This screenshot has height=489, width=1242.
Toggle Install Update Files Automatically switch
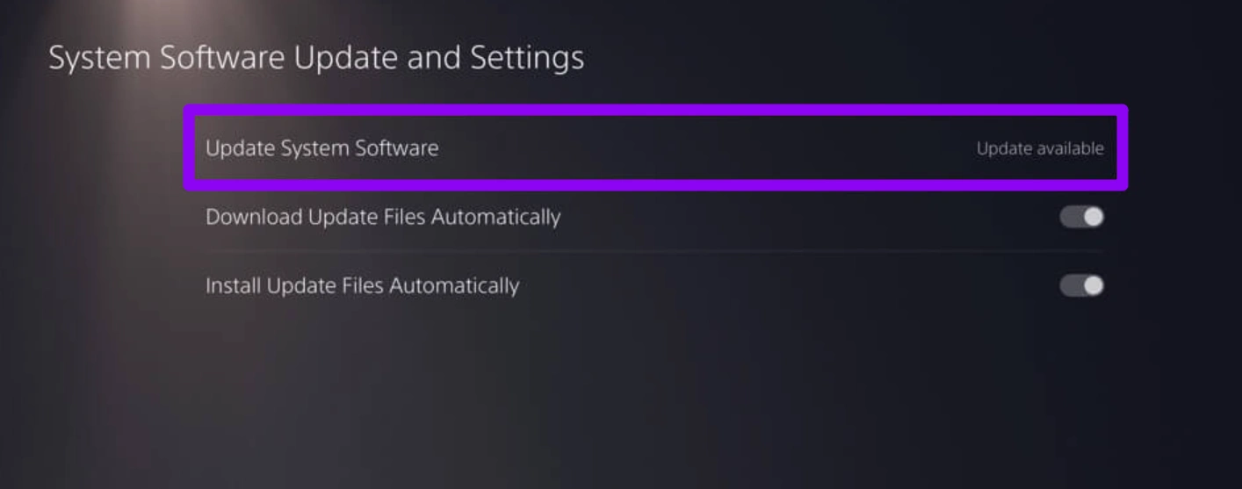click(x=1081, y=285)
